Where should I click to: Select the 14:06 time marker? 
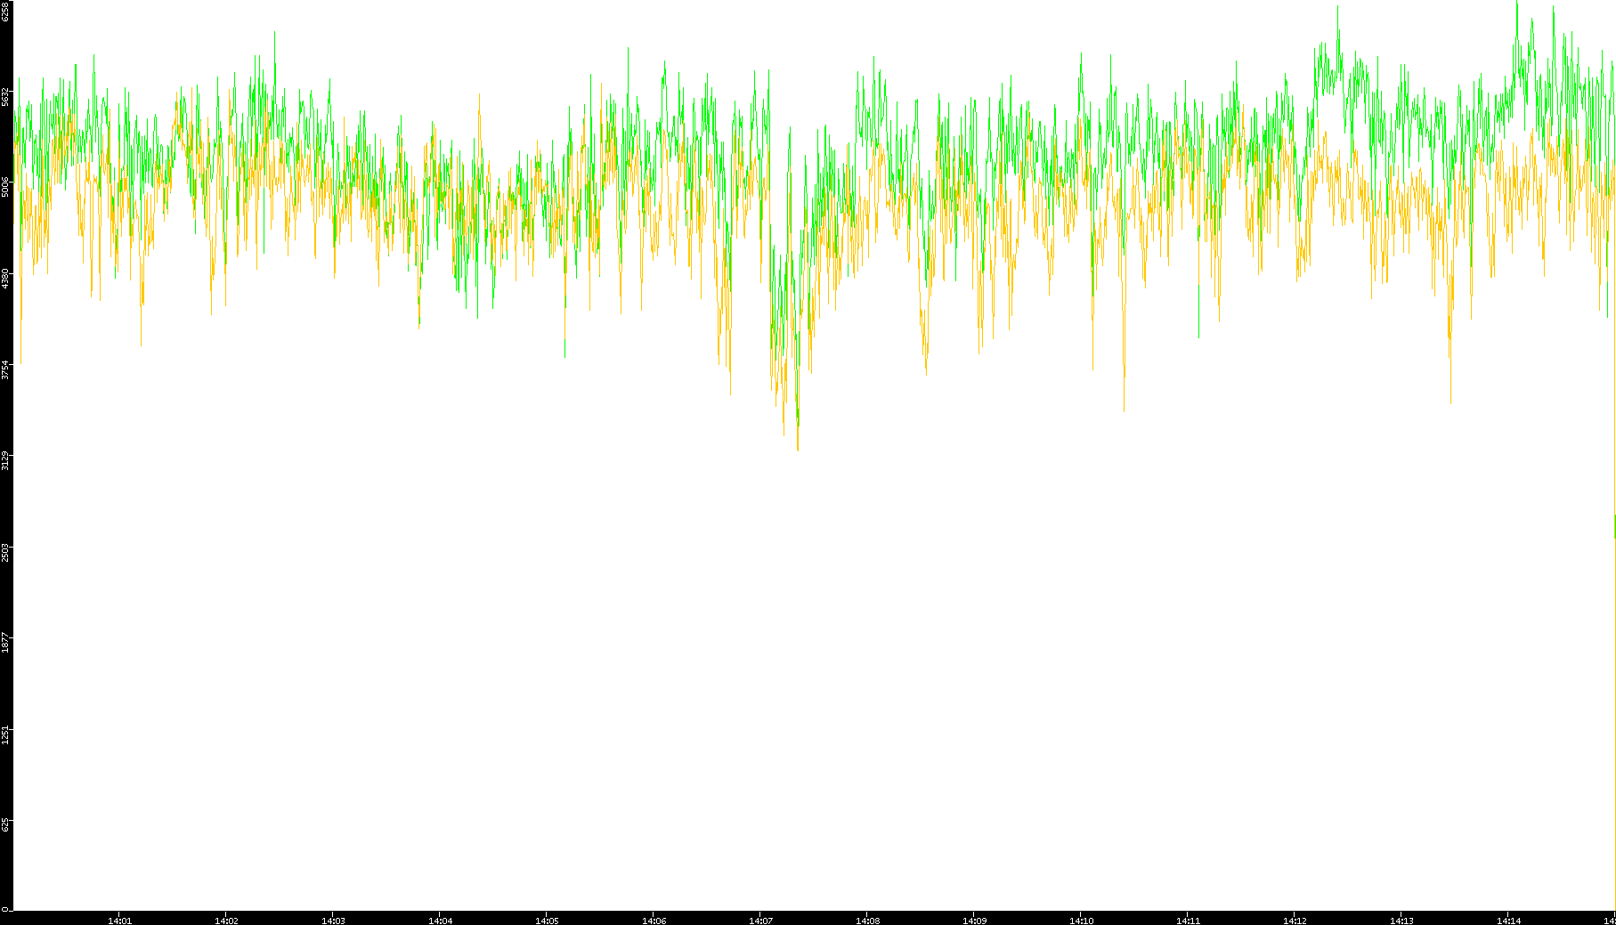pos(654,920)
